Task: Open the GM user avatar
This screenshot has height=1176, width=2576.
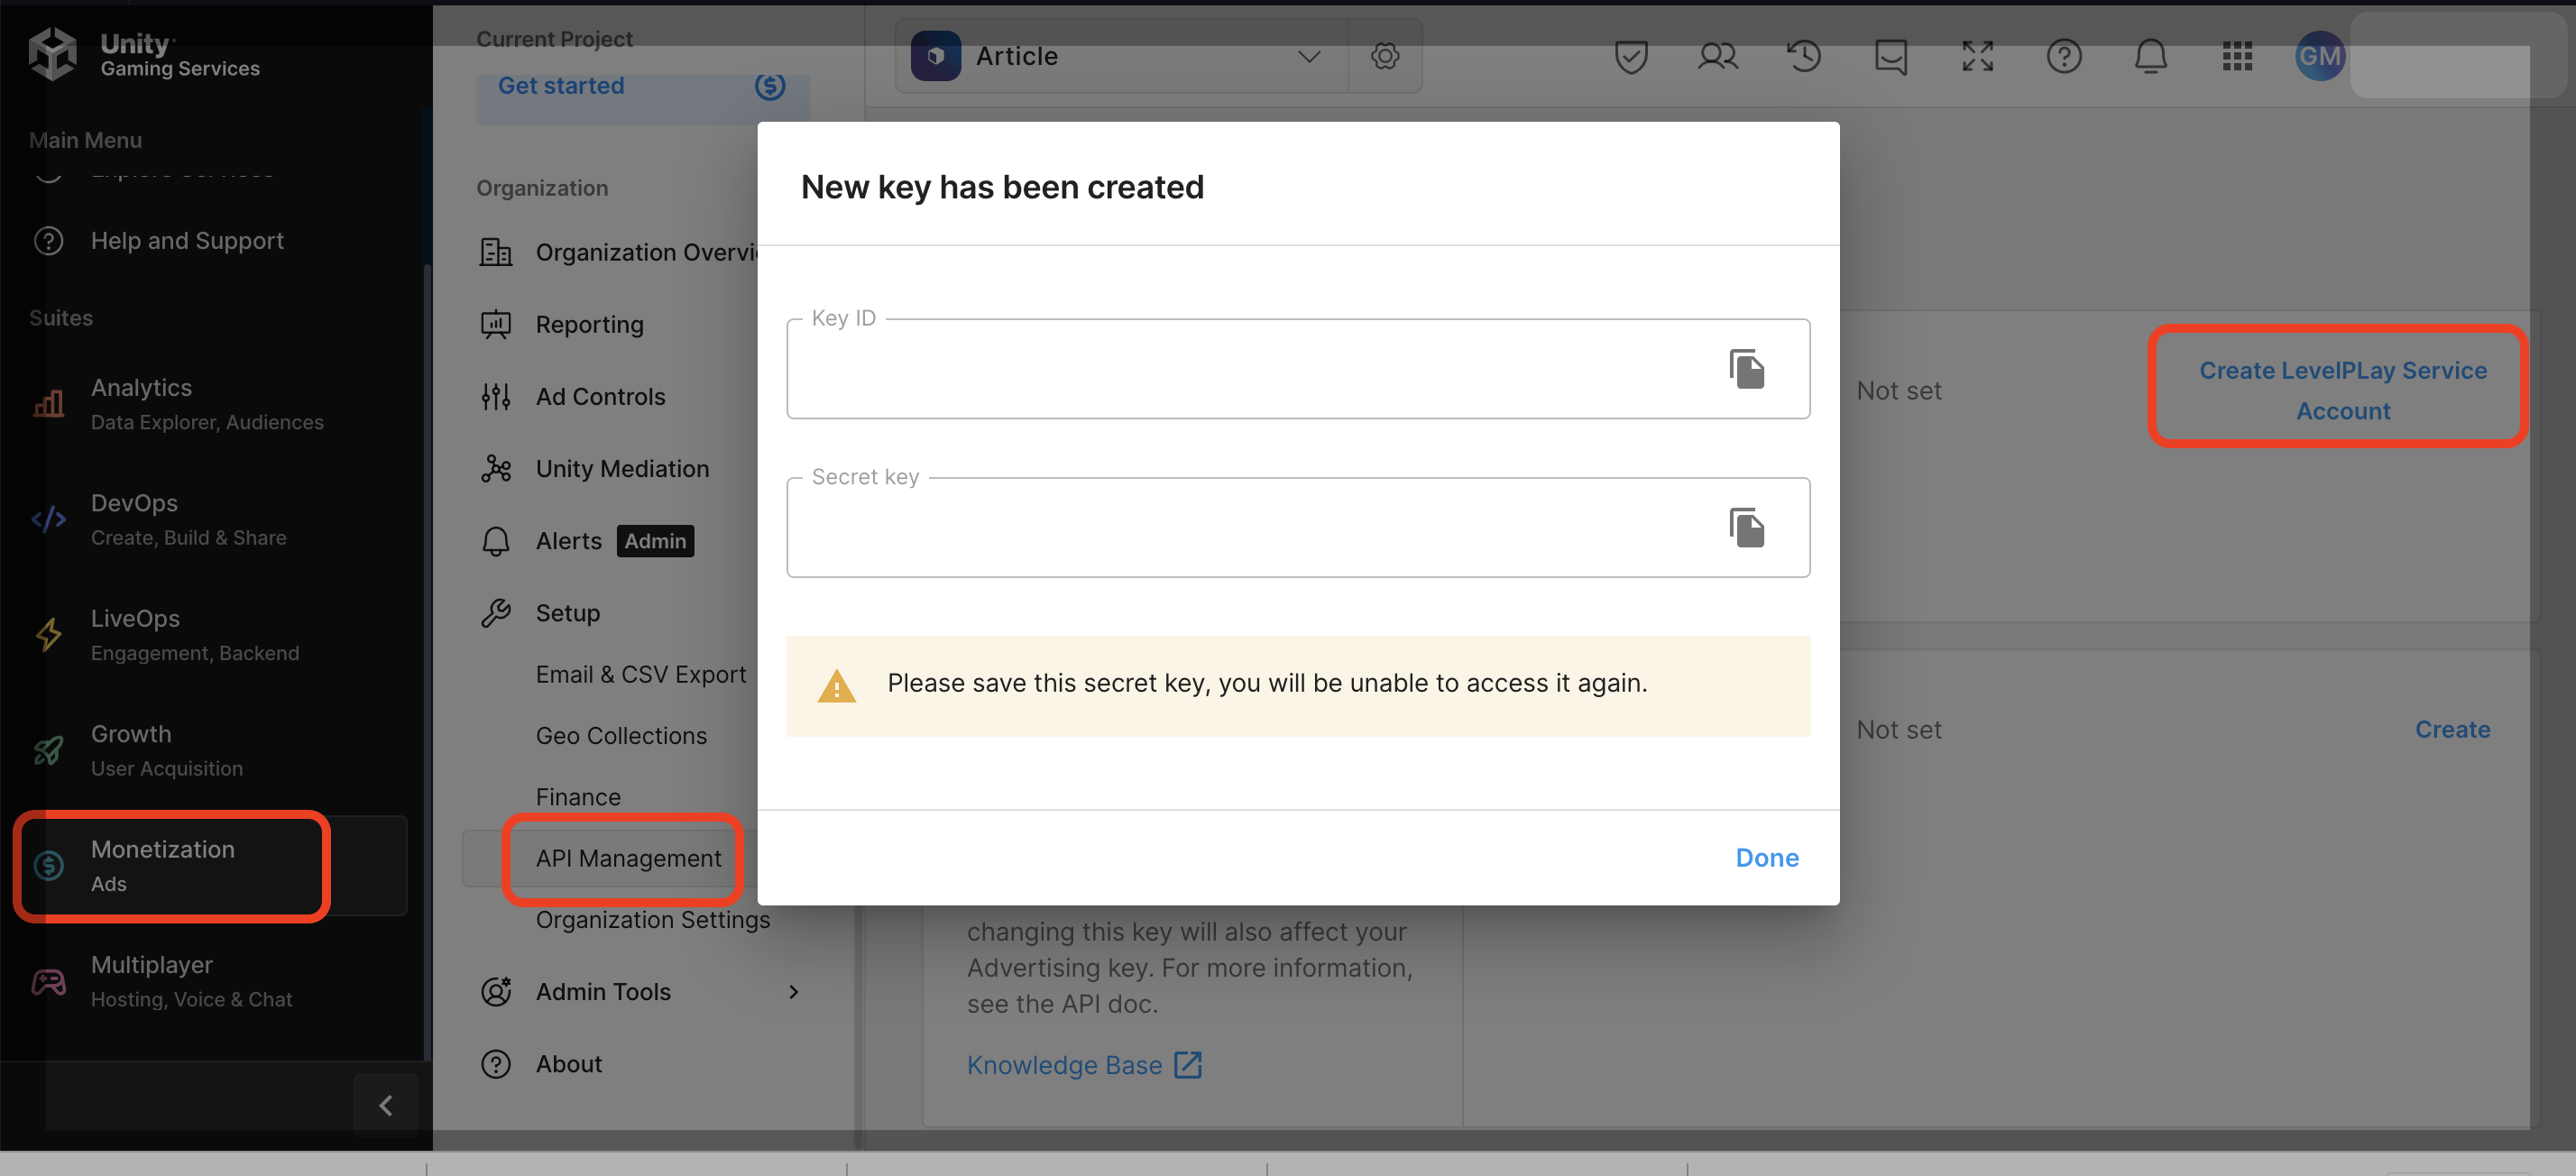Action: point(2319,57)
